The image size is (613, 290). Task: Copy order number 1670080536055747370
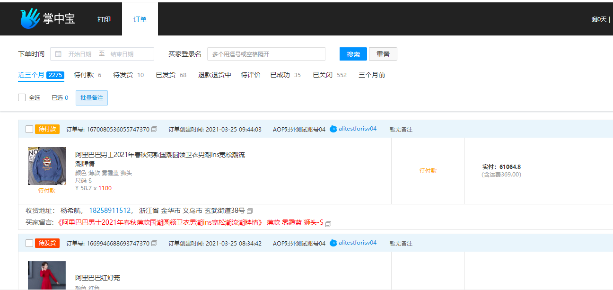click(x=154, y=130)
